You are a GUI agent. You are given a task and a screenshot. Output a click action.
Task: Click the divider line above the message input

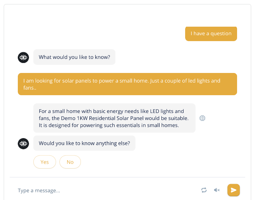[127, 177]
